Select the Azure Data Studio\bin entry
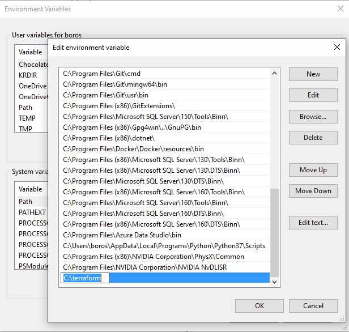 click(164, 235)
